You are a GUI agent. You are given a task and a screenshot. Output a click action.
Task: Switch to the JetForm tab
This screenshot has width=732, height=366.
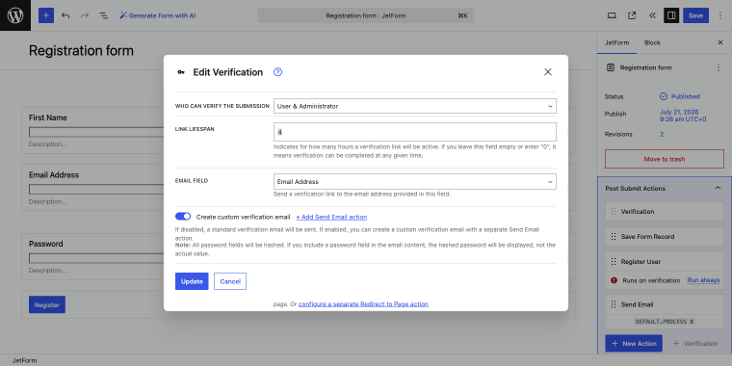click(616, 42)
